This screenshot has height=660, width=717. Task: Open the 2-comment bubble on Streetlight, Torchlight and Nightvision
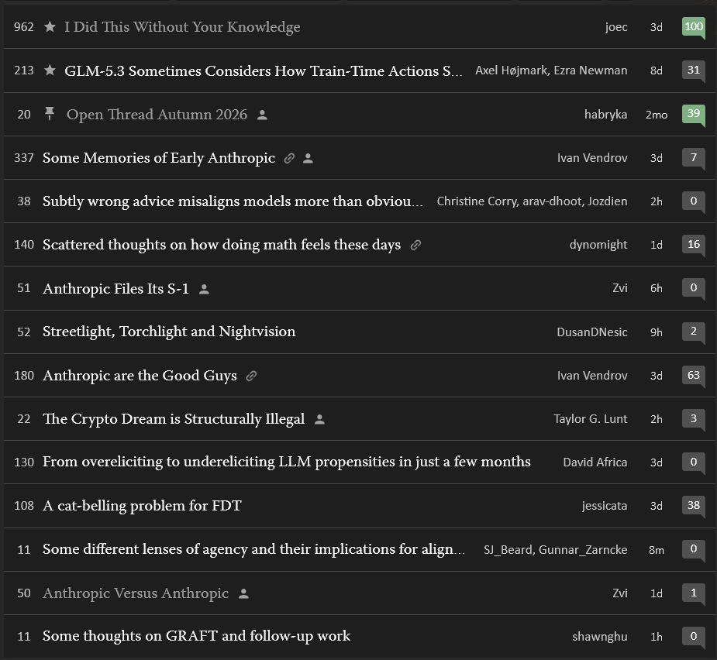(x=694, y=332)
